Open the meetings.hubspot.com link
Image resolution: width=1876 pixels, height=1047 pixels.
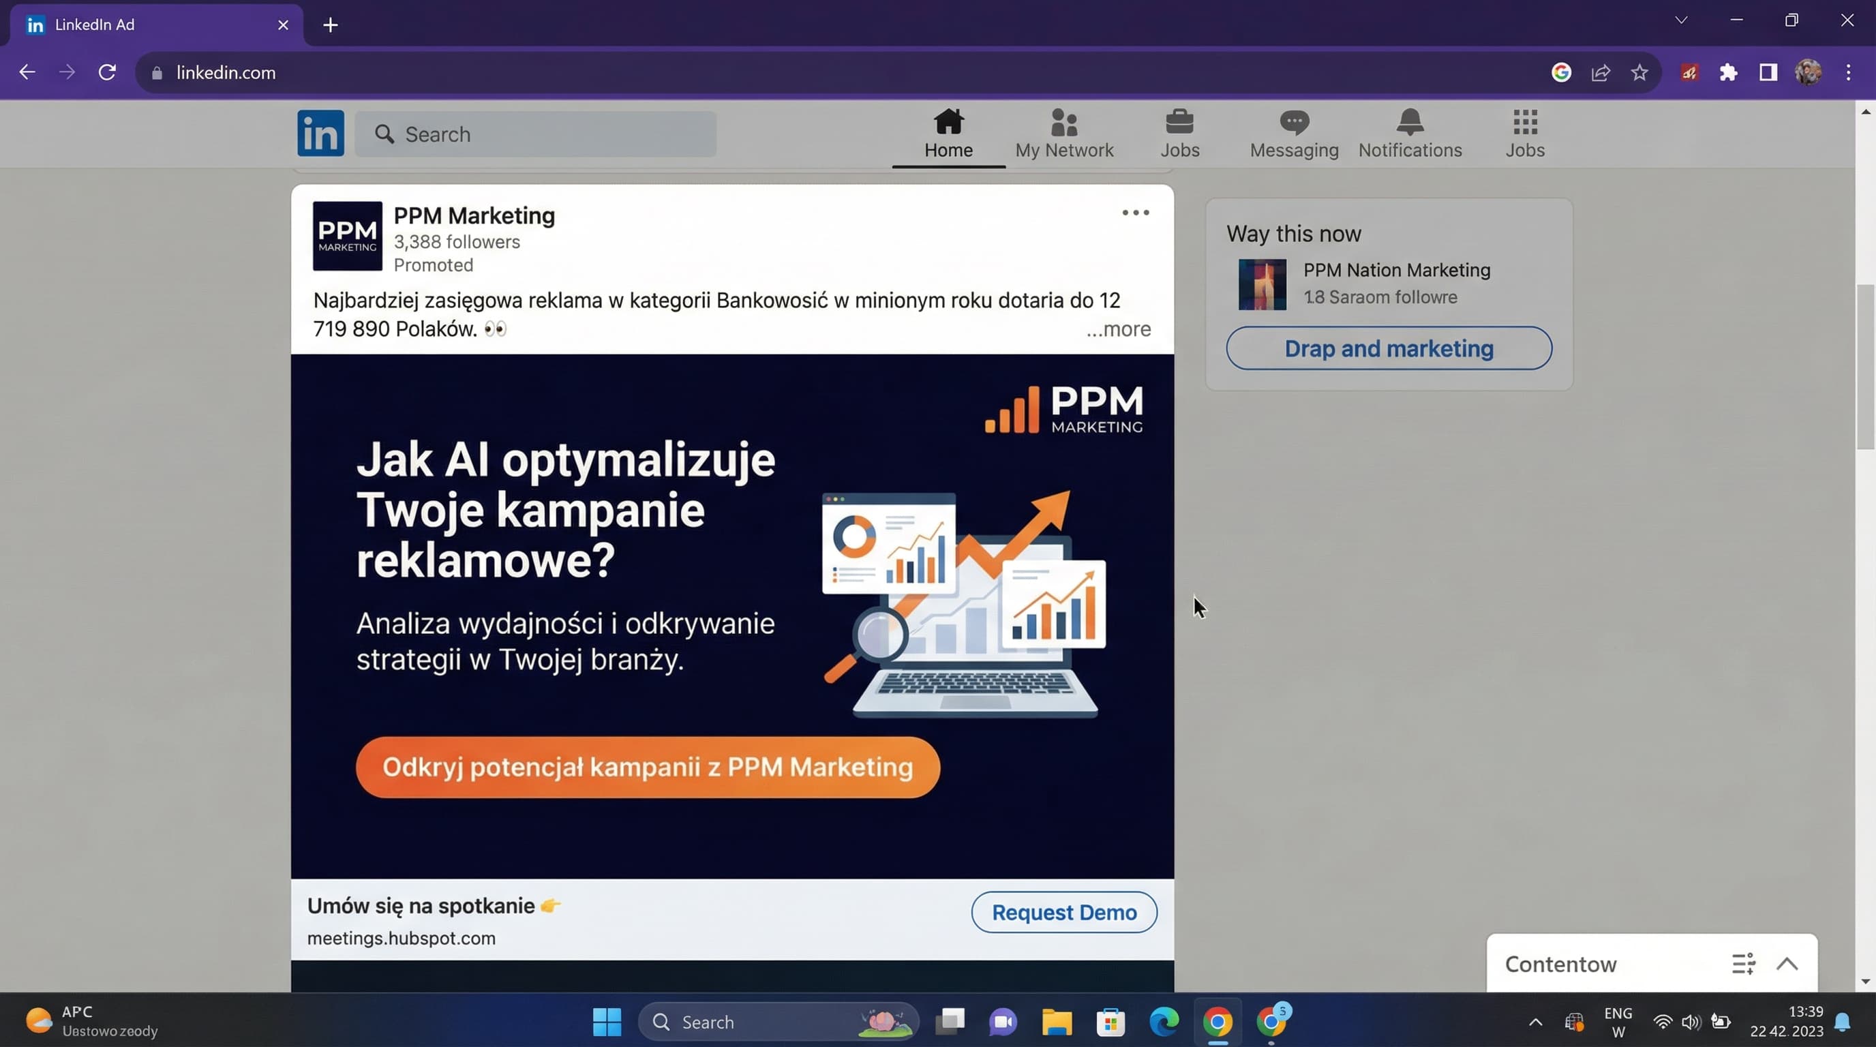tap(402, 939)
